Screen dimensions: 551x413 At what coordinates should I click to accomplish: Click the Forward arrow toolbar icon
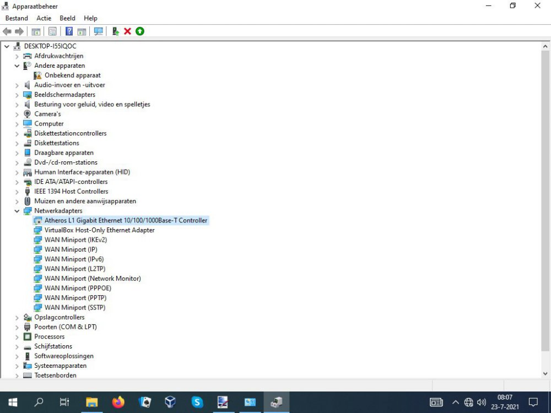(x=19, y=31)
